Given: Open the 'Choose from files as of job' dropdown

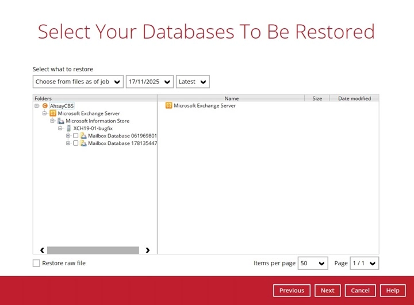Looking at the screenshot, I should point(78,82).
